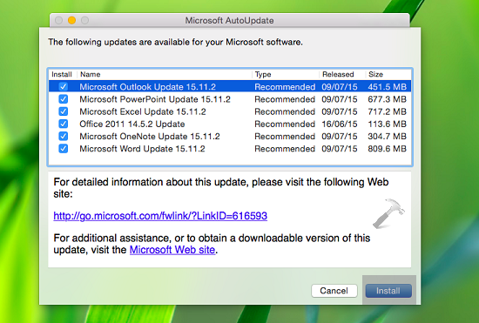The image size is (479, 323).
Task: Click the 09/07/15 date in Excel row
Action: (x=340, y=111)
